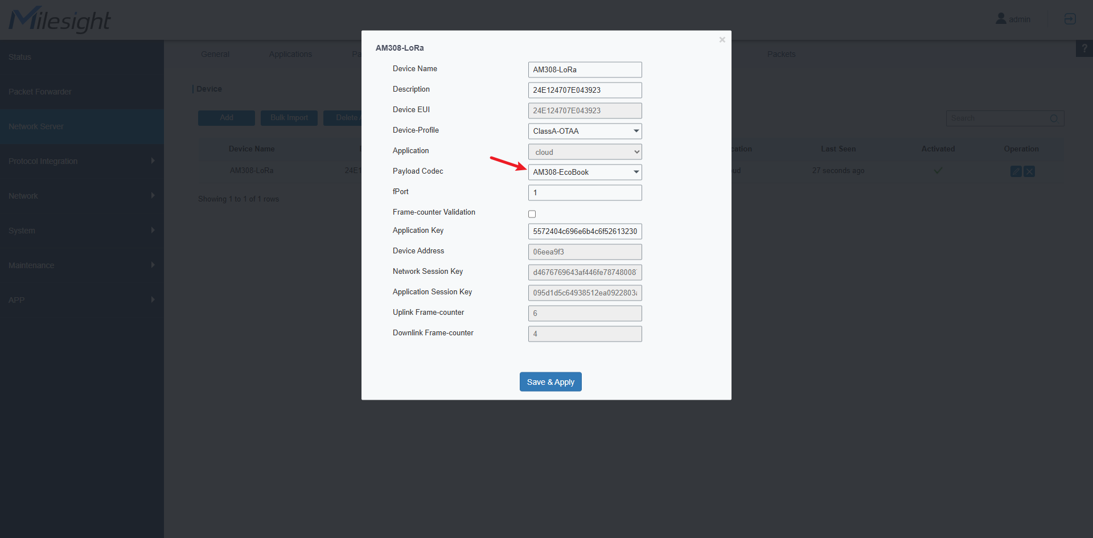Click the fPort input field
The height and width of the screenshot is (538, 1093).
click(585, 192)
